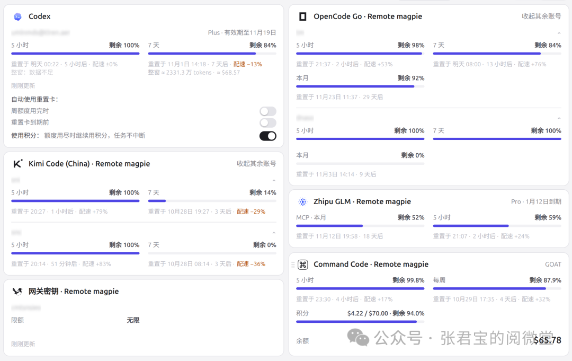Viewport: 572px width, 361px height.
Task: Click the Command Code ⌘ logo icon
Action: pos(303,265)
